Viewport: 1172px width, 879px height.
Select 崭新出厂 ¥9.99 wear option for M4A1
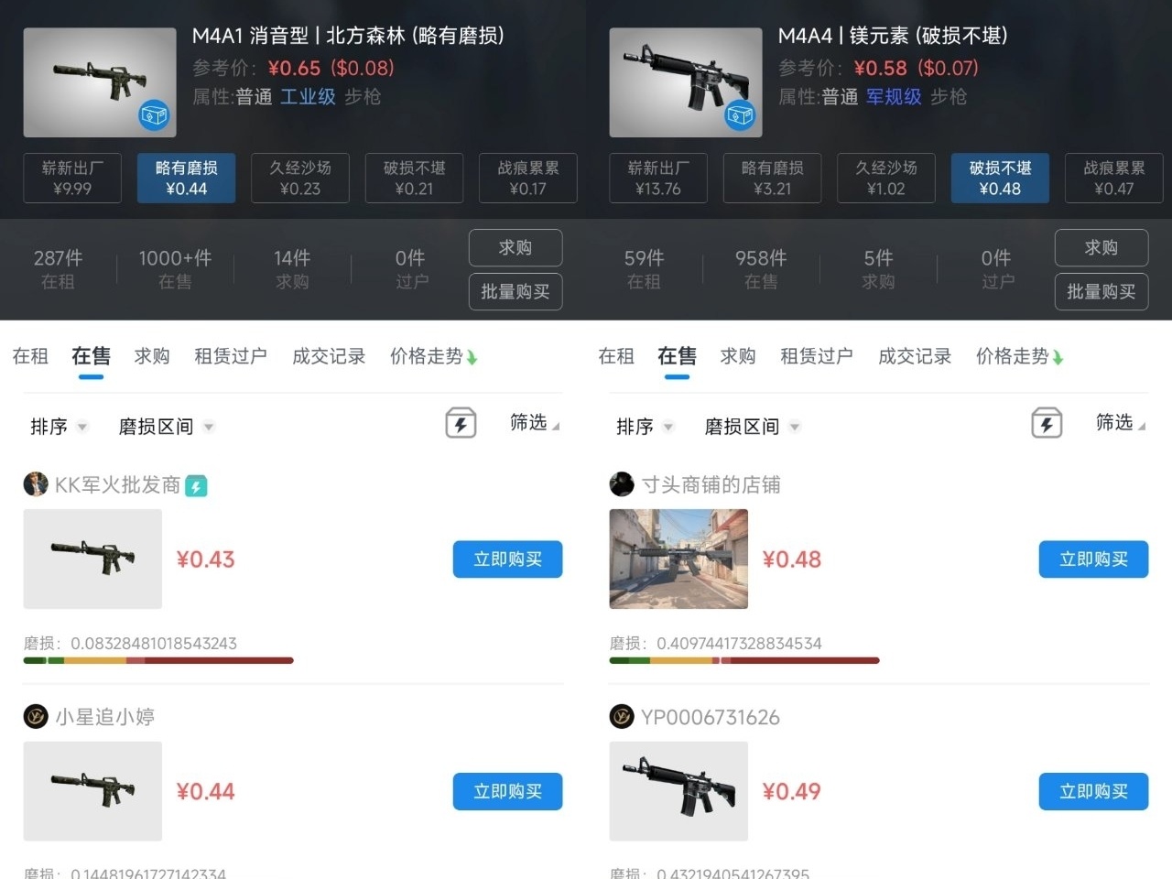click(72, 178)
